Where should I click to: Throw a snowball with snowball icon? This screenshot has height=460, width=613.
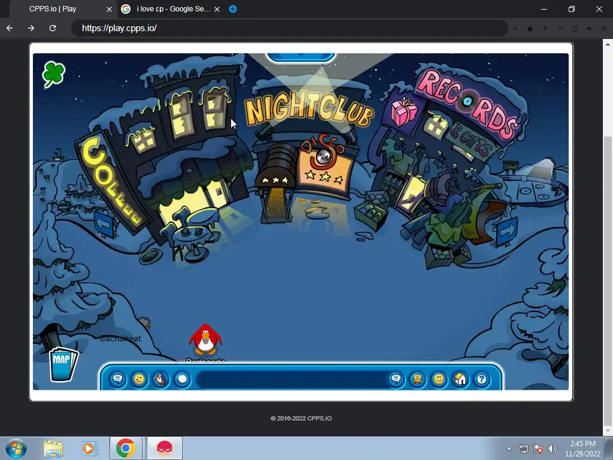[x=182, y=379]
